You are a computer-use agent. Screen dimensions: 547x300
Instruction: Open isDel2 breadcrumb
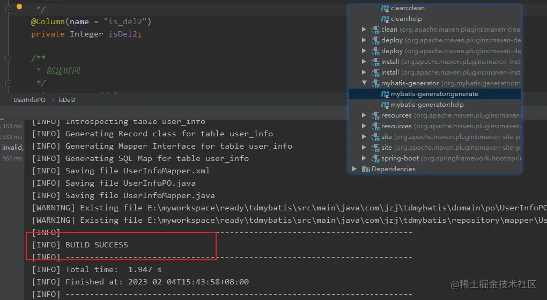pyautogui.click(x=66, y=100)
